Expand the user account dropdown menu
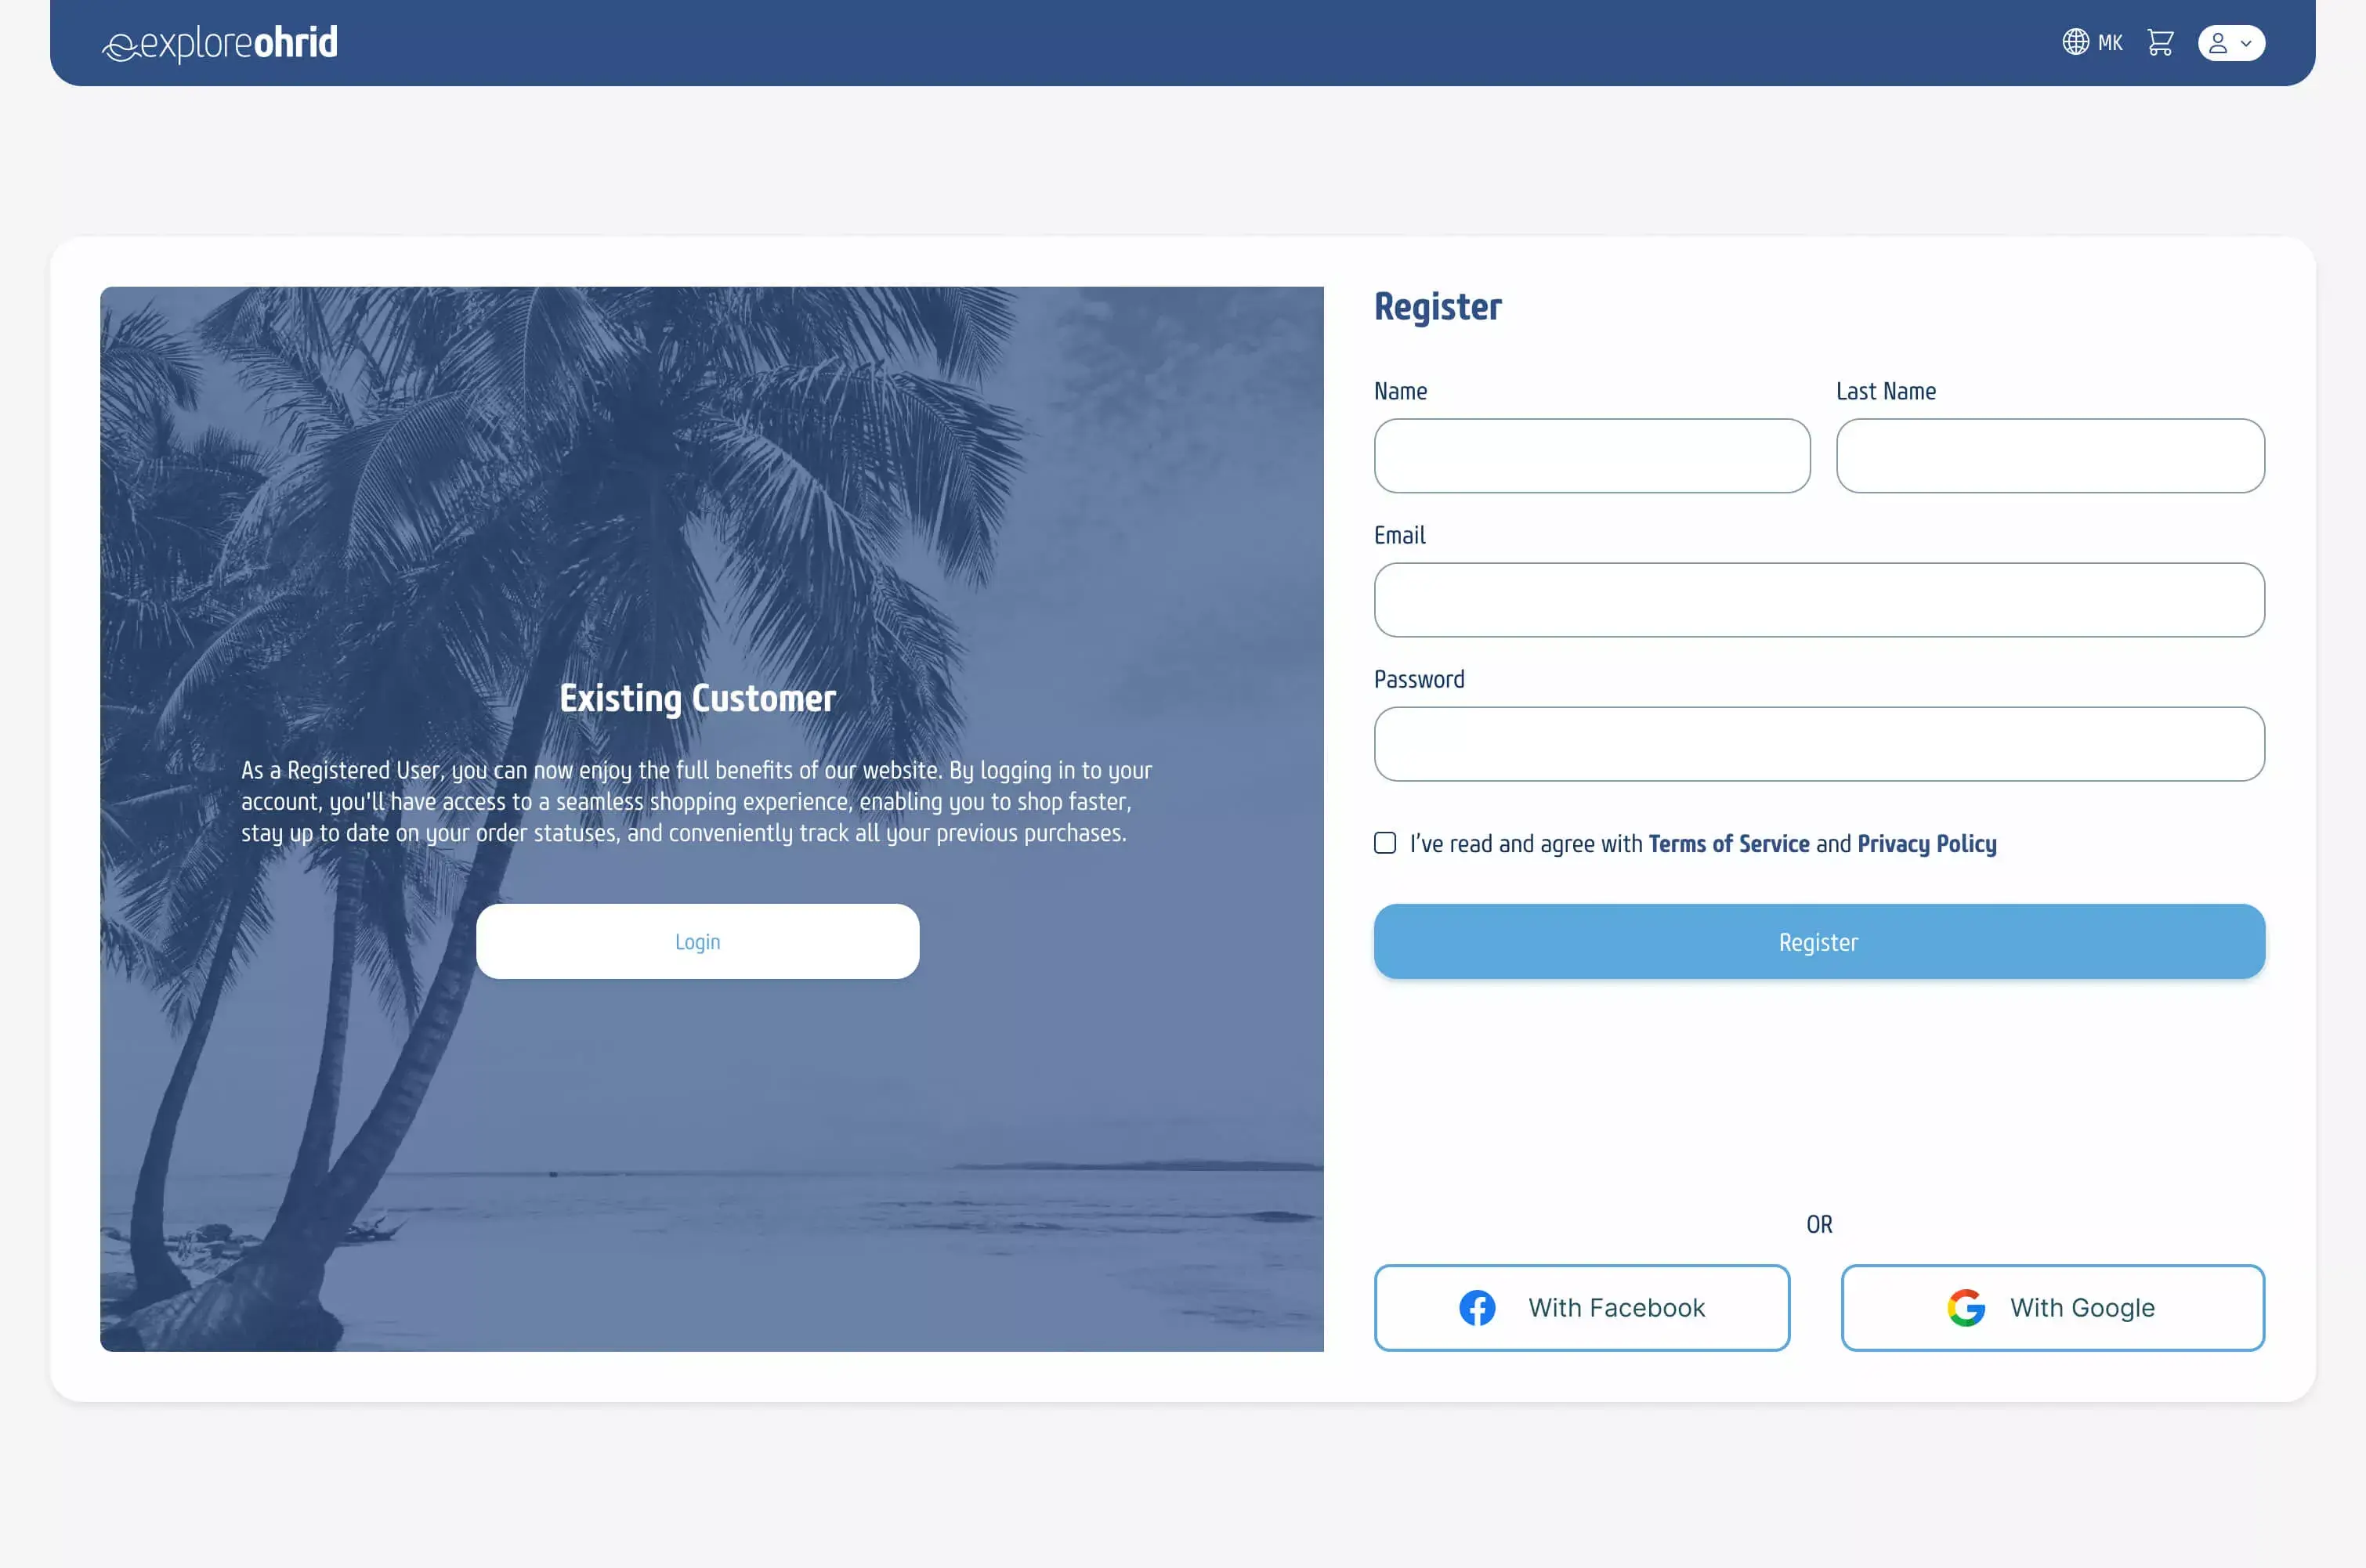The image size is (2366, 1568). click(2230, 42)
